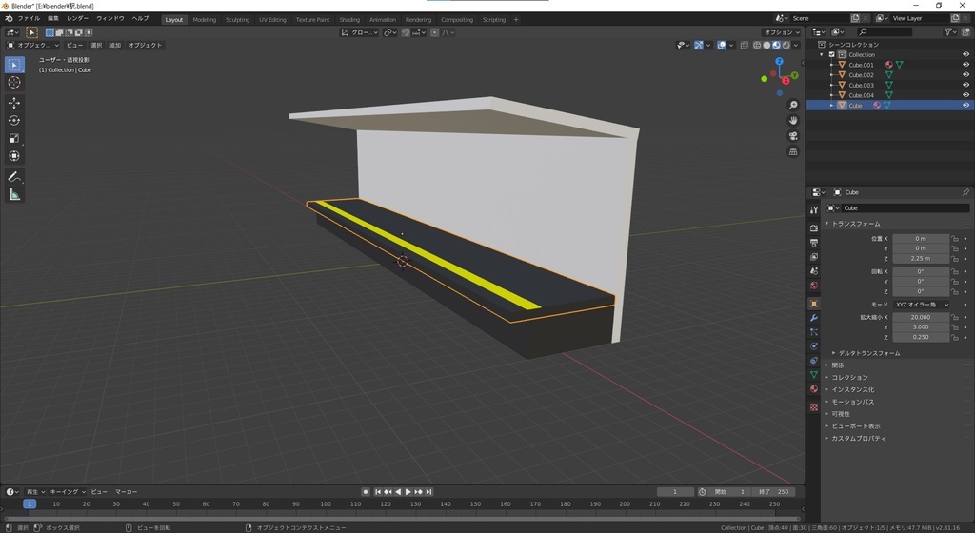Screen dimensions: 975x533
Task: Toggle the scale Z lock
Action: (x=954, y=337)
